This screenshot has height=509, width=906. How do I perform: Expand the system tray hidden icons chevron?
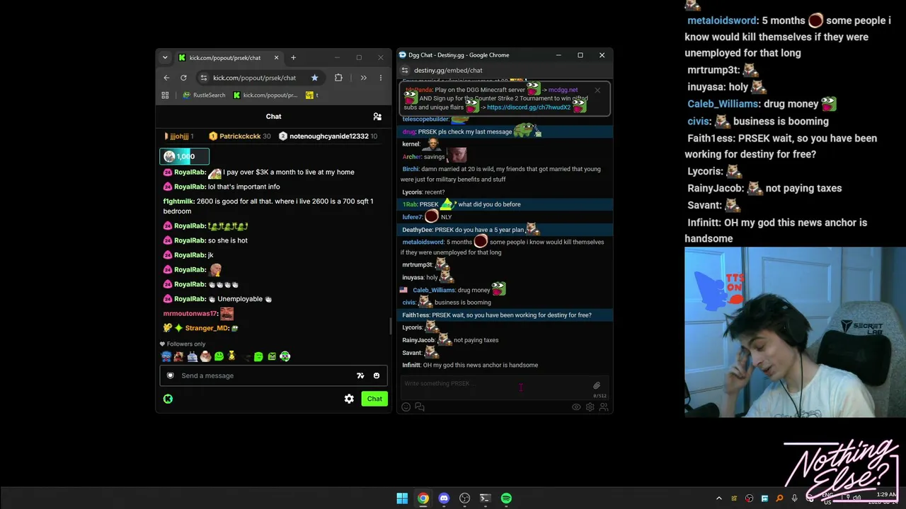(719, 498)
